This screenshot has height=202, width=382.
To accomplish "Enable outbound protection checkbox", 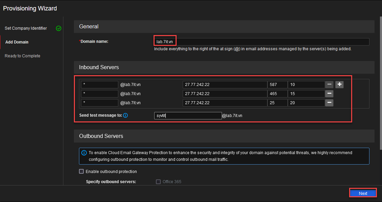I will (81, 172).
